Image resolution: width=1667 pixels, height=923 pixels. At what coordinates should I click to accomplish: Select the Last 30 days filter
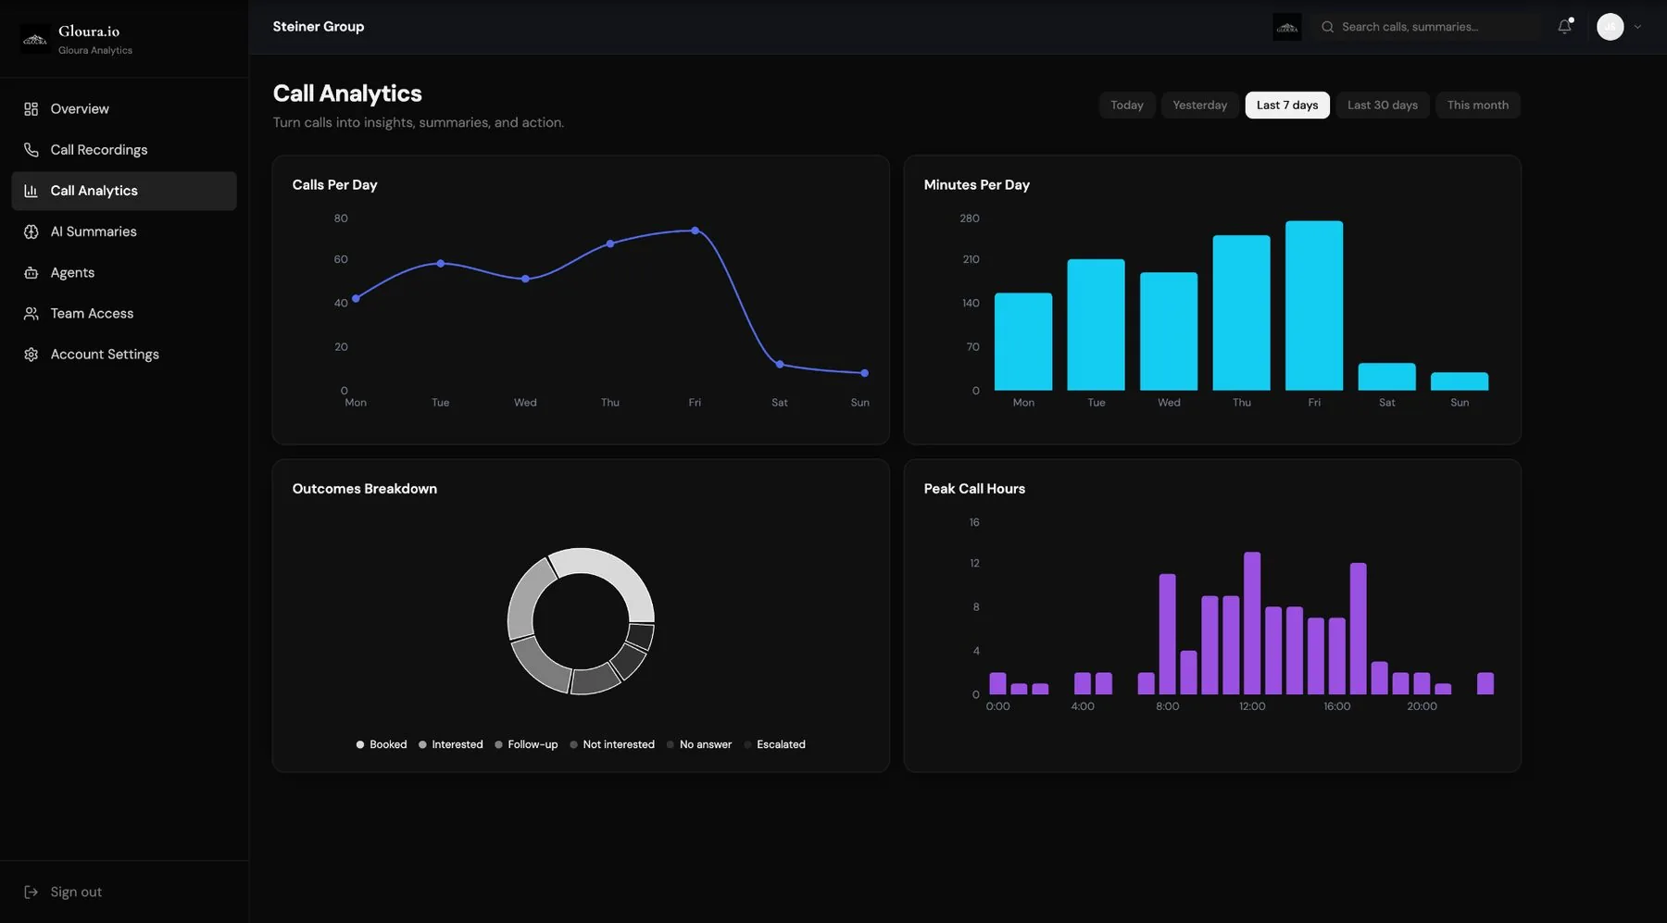[x=1383, y=106]
